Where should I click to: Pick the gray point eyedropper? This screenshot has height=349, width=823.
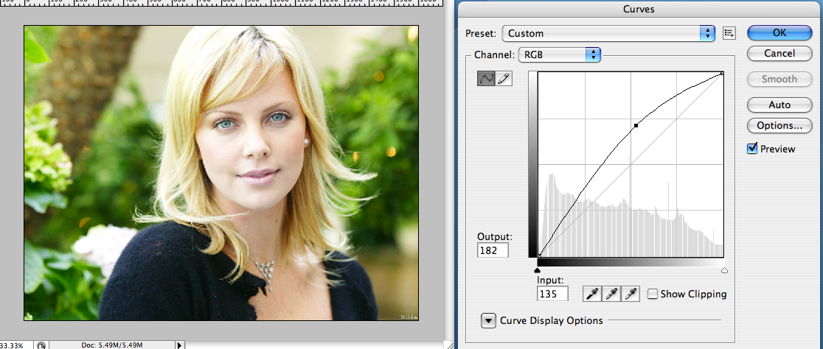(x=611, y=294)
